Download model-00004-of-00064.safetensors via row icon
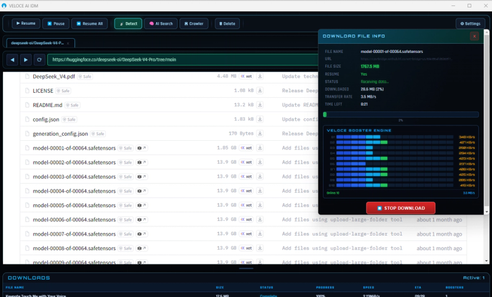This screenshot has width=492, height=297. tap(260, 191)
